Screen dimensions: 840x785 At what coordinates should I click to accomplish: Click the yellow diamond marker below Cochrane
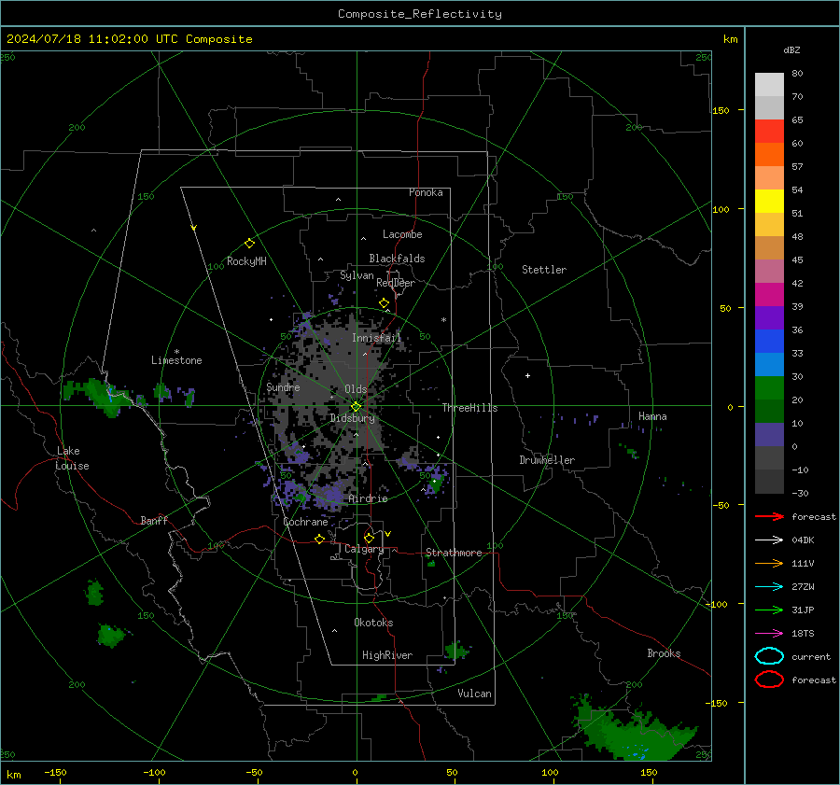pos(320,539)
